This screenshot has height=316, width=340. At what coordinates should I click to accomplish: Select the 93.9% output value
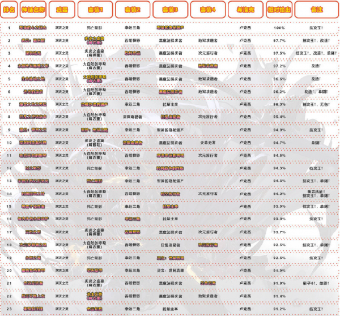[x=279, y=207]
